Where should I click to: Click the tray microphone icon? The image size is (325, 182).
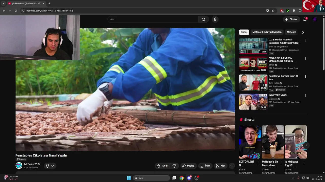coord(298,178)
